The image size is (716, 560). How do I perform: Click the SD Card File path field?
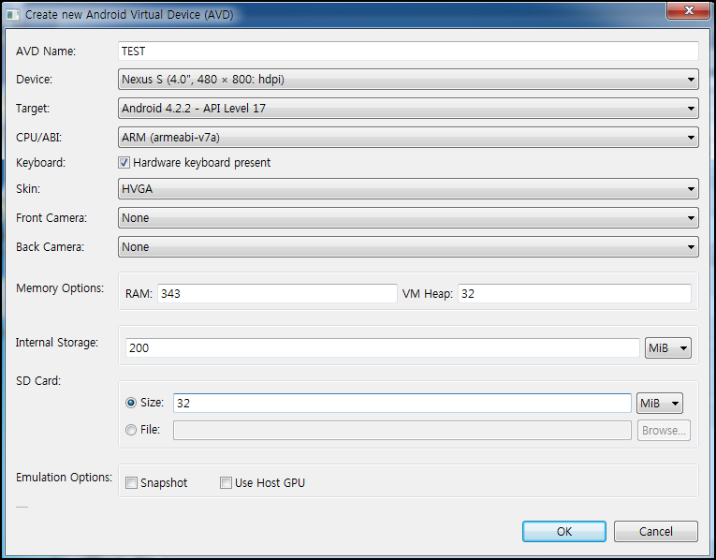(402, 430)
